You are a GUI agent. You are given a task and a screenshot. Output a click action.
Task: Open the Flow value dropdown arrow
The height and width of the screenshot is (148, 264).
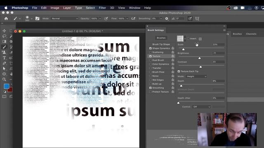tap(127, 18)
